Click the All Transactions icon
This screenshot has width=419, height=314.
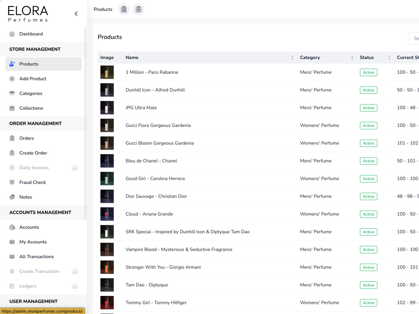tap(12, 257)
